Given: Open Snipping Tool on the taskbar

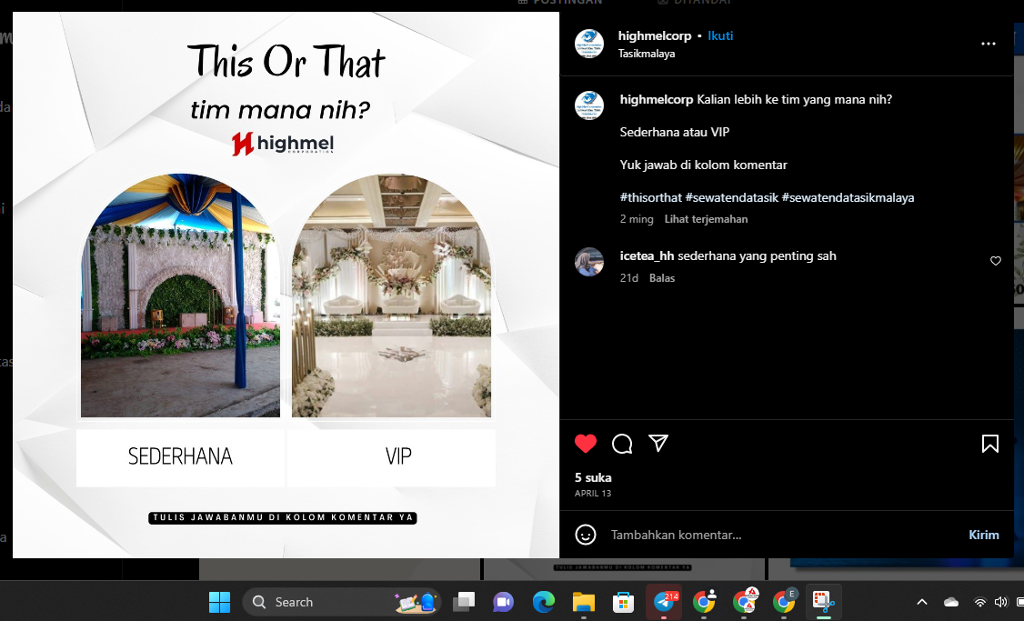Looking at the screenshot, I should coord(823,601).
